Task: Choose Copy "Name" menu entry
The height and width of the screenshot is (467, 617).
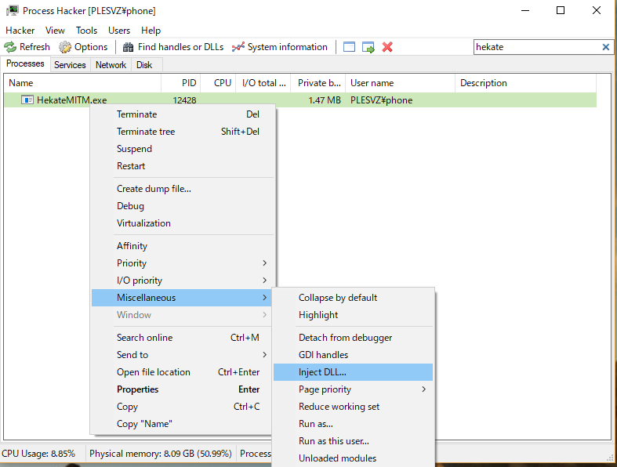Action: (183, 424)
